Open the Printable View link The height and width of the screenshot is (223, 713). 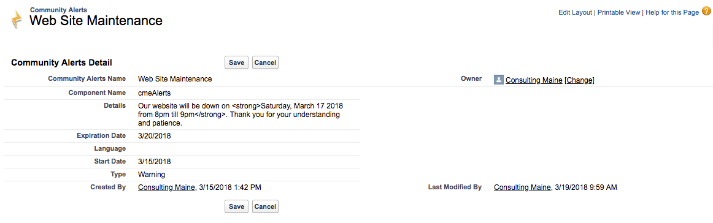tap(619, 12)
